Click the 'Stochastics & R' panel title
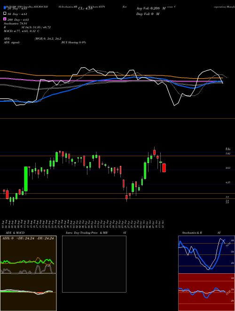235x311 pixels. (x=192, y=233)
